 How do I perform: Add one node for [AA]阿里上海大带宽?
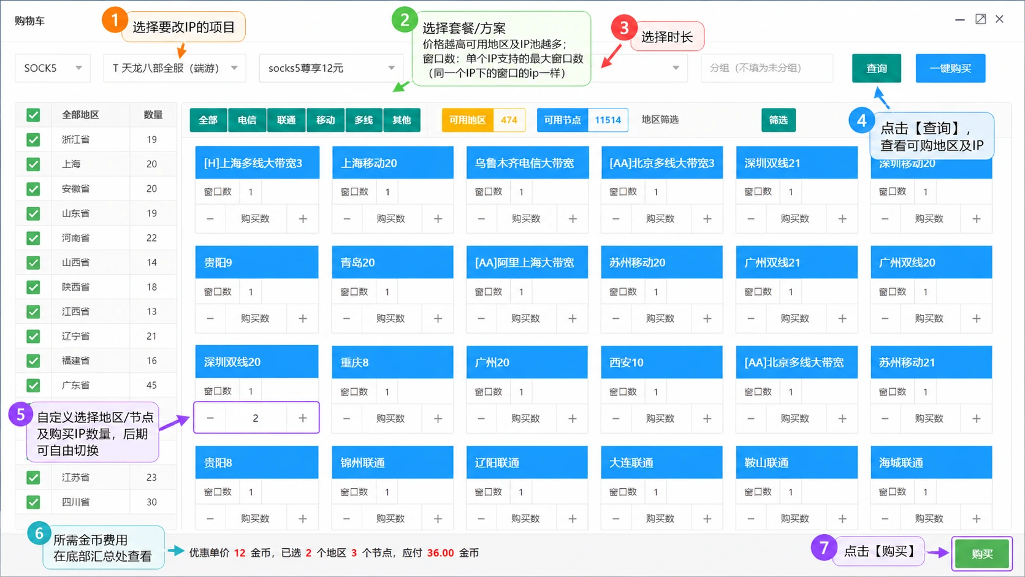coord(573,319)
